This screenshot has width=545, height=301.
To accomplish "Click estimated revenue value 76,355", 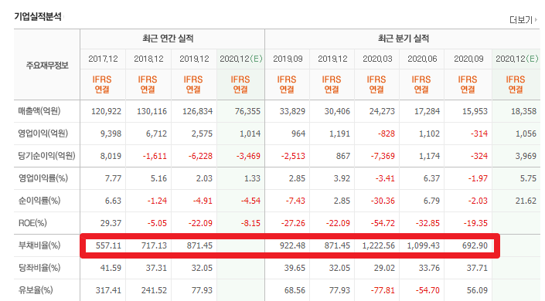I will (x=247, y=111).
